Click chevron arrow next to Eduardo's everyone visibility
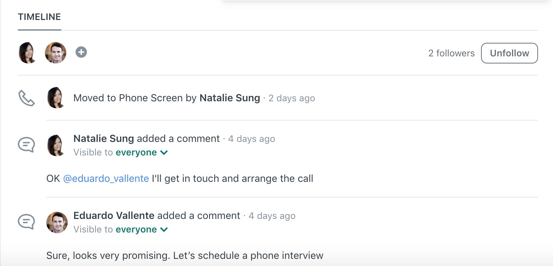Viewport: 553px width, 266px height. click(x=164, y=230)
